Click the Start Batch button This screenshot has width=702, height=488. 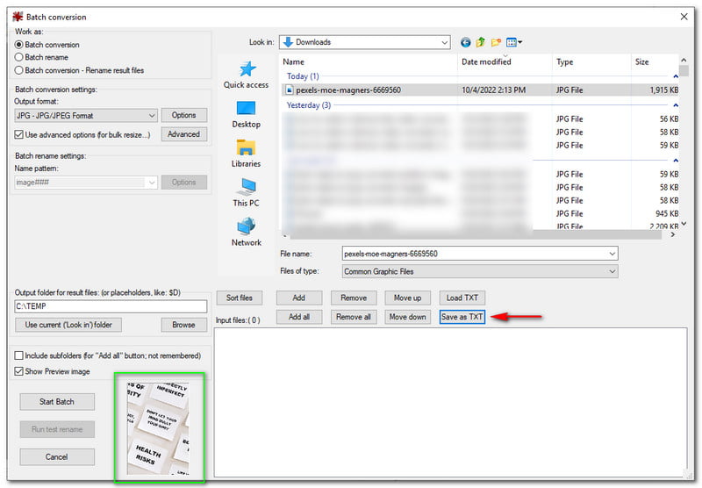click(x=56, y=401)
